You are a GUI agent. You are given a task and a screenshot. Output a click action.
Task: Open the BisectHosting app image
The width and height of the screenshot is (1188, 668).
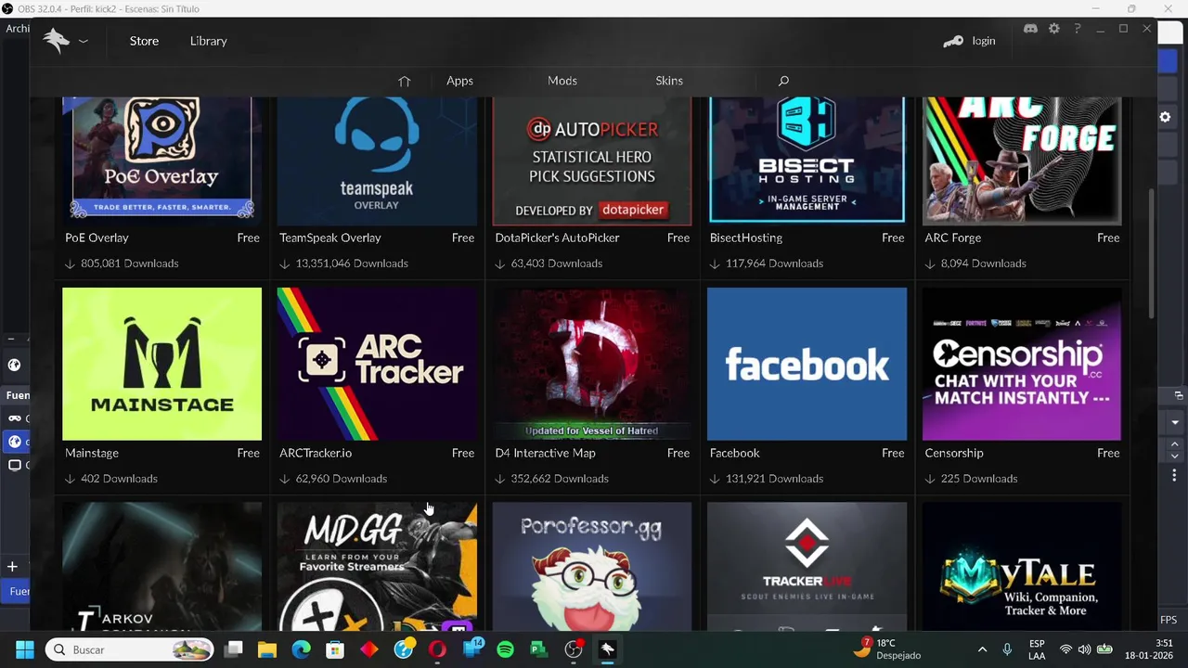click(807, 161)
